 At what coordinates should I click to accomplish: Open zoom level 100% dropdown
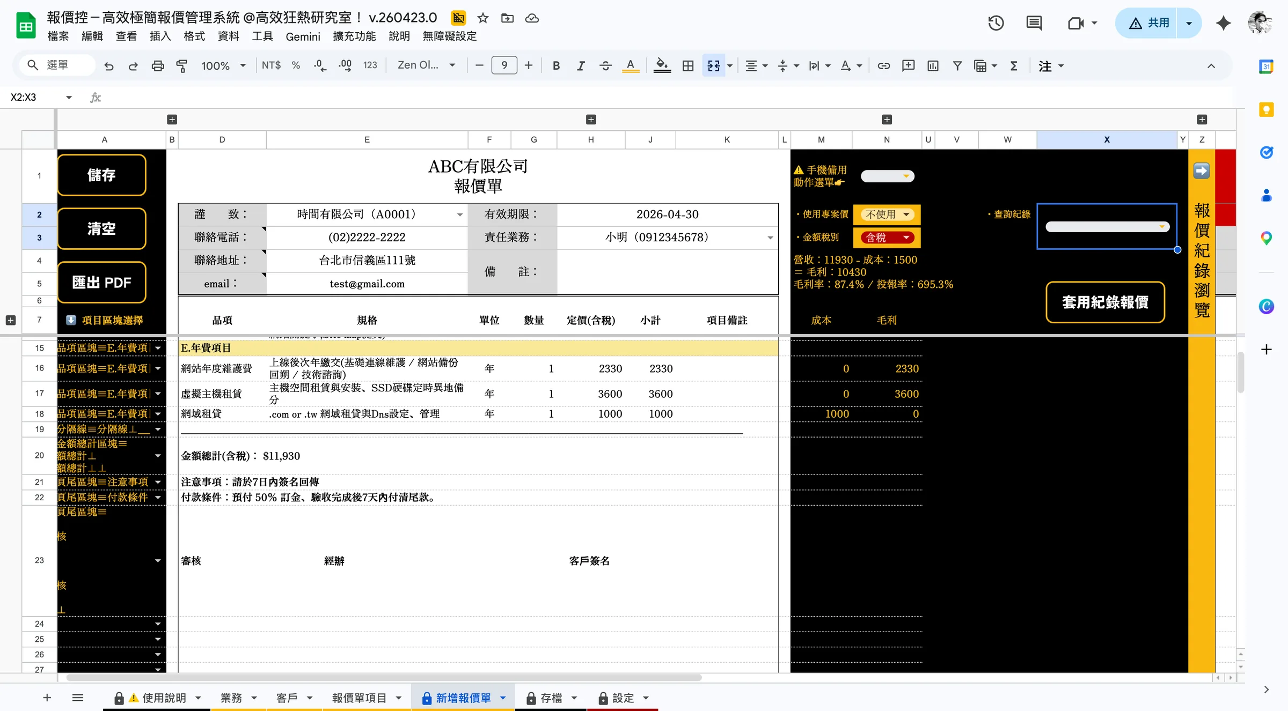point(223,65)
